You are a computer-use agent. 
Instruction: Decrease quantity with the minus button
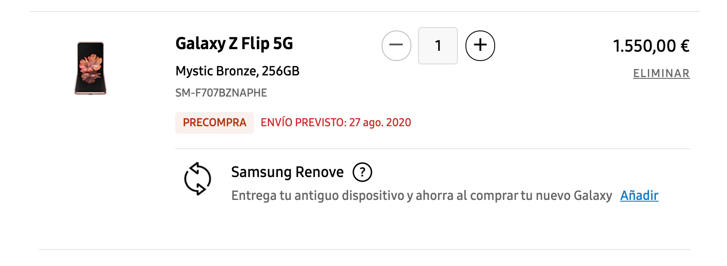click(x=396, y=45)
